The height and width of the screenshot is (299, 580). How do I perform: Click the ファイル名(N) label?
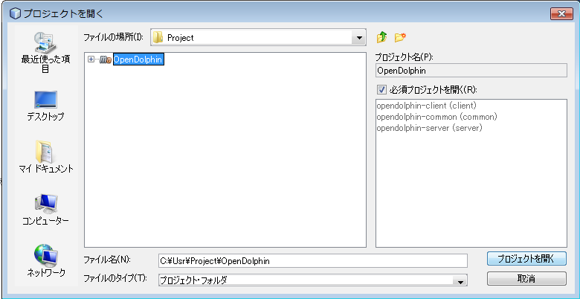[x=107, y=260]
